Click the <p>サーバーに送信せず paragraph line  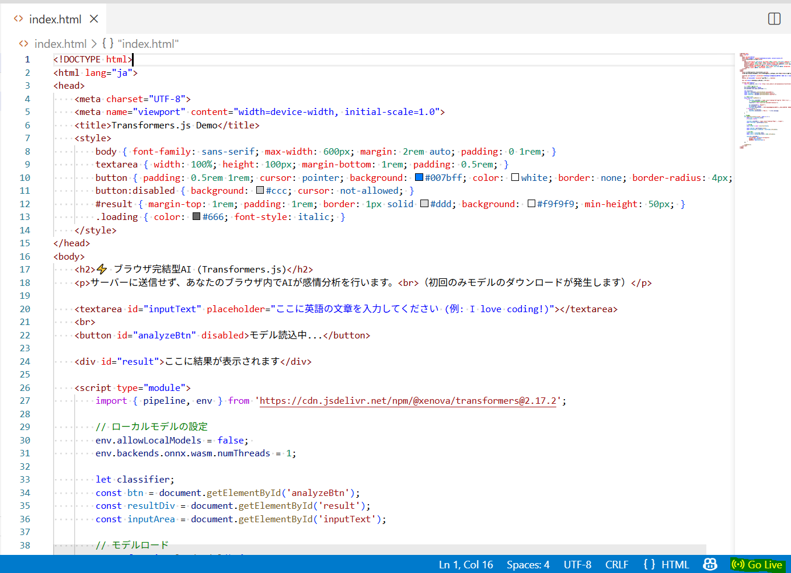[363, 282]
